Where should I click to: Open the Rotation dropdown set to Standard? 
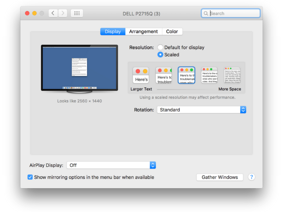tap(201, 110)
